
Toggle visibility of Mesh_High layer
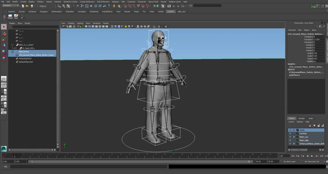(290, 140)
